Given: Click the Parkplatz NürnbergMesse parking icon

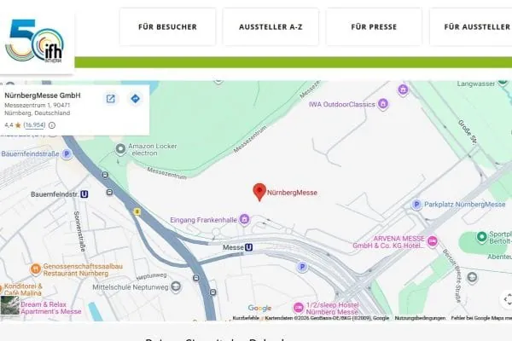Looking at the screenshot, I should (416, 205).
